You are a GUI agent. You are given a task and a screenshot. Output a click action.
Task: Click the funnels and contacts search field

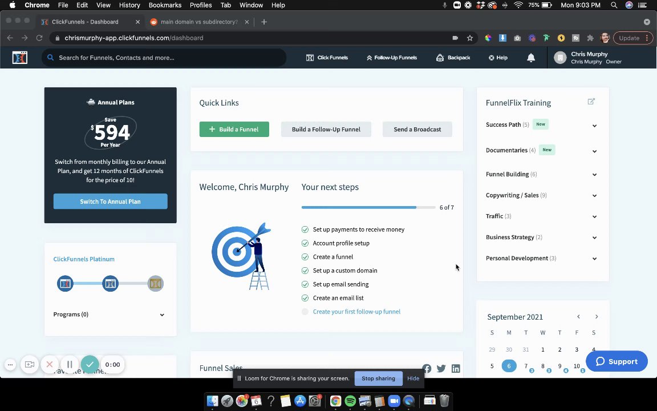pos(164,58)
